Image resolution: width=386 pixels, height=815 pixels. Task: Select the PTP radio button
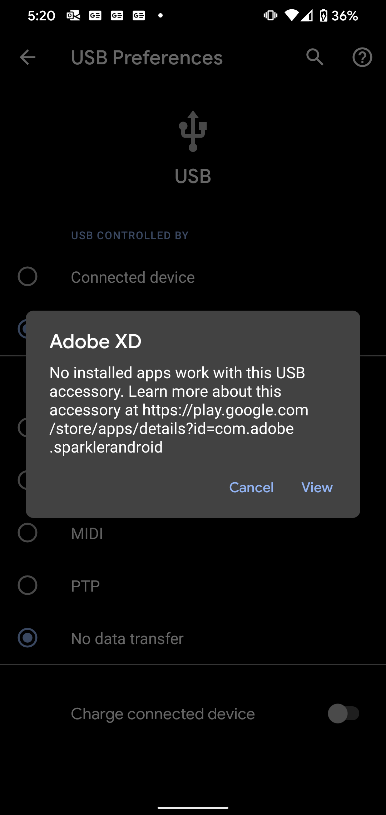coord(28,586)
